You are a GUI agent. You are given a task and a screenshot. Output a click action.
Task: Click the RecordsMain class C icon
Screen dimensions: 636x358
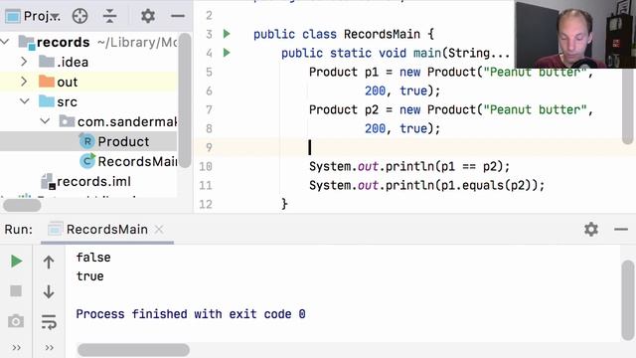pos(86,161)
